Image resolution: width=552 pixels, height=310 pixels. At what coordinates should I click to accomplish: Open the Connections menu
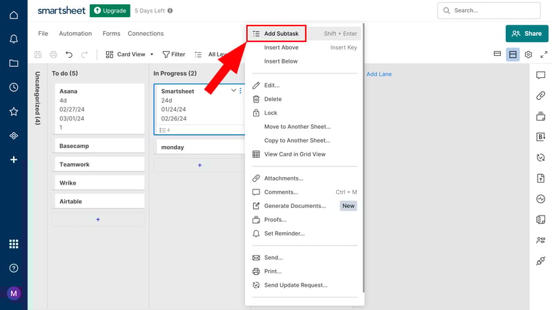pyautogui.click(x=146, y=33)
